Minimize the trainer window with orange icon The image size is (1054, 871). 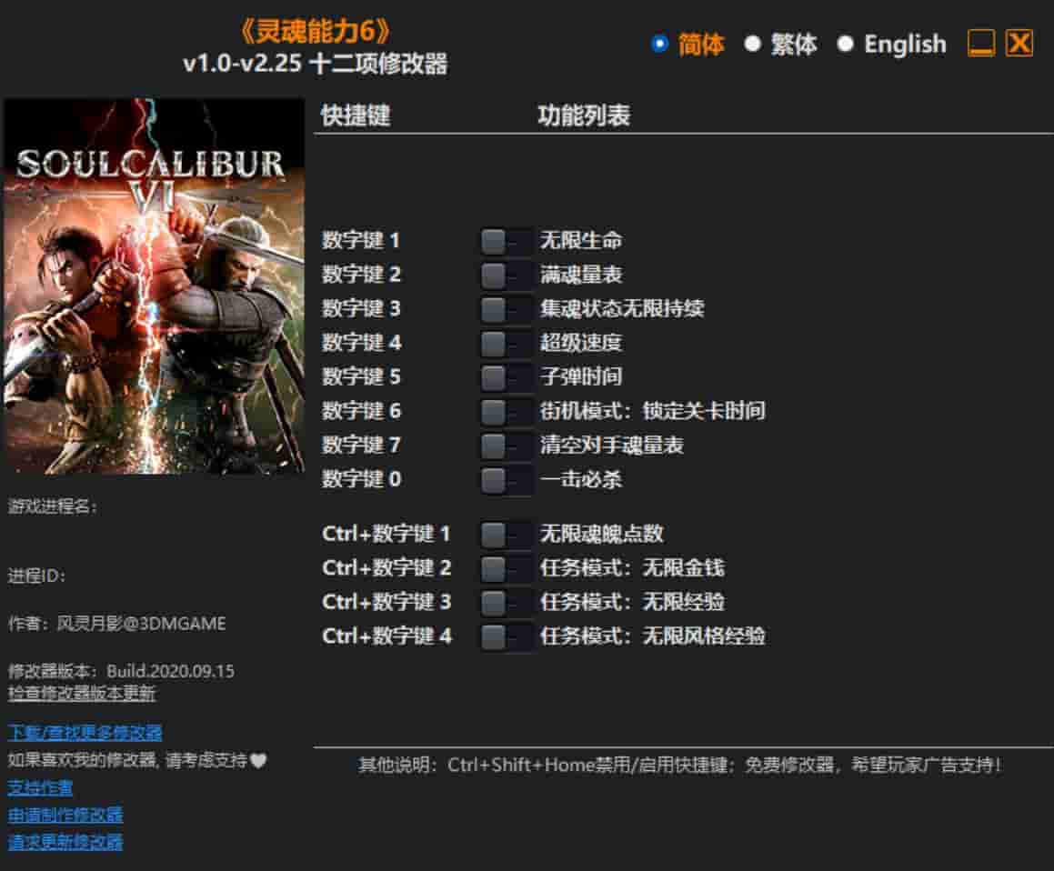pos(981,44)
